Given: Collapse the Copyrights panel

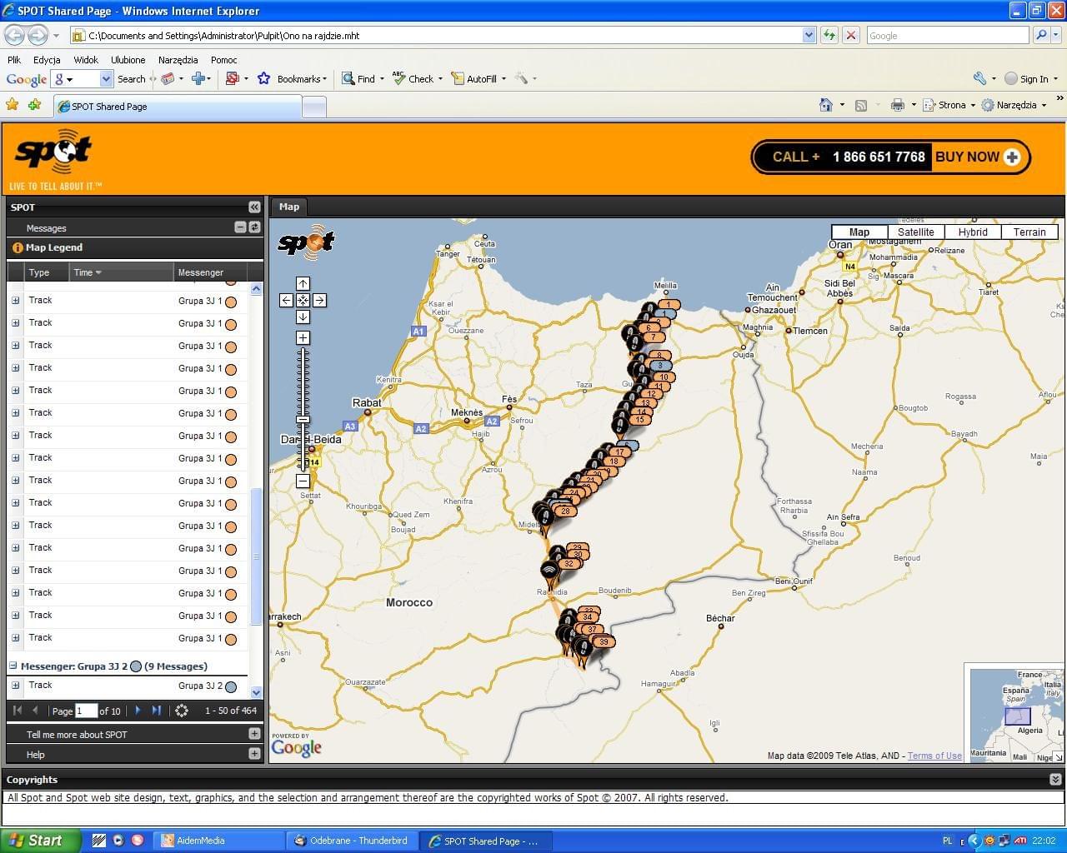Looking at the screenshot, I should (x=1055, y=780).
